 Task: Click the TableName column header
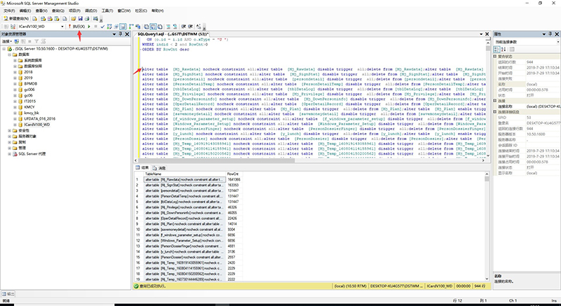(184, 174)
